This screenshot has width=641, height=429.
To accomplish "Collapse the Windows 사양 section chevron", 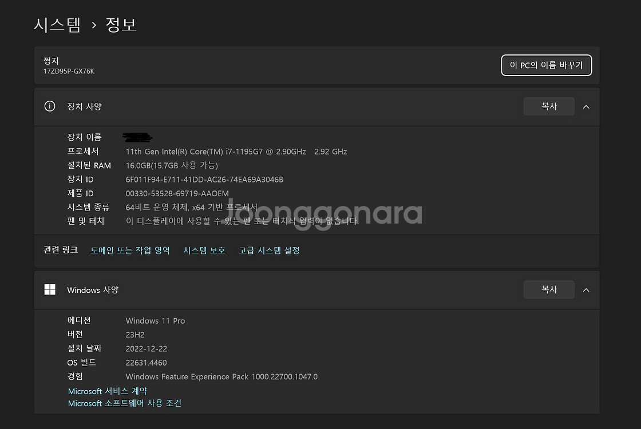I will click(x=586, y=289).
